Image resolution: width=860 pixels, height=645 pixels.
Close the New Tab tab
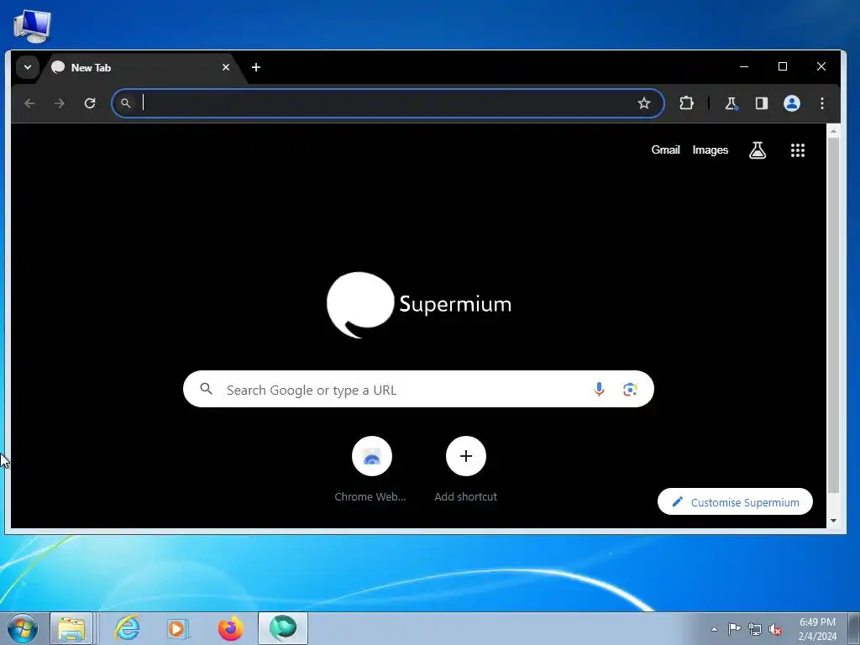tap(225, 67)
